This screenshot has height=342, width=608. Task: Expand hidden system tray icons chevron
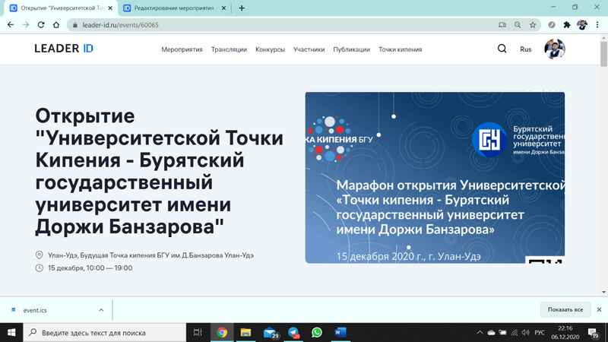point(478,333)
